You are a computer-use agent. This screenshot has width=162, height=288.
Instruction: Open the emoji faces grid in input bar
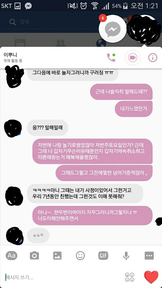click(x=130, y=277)
